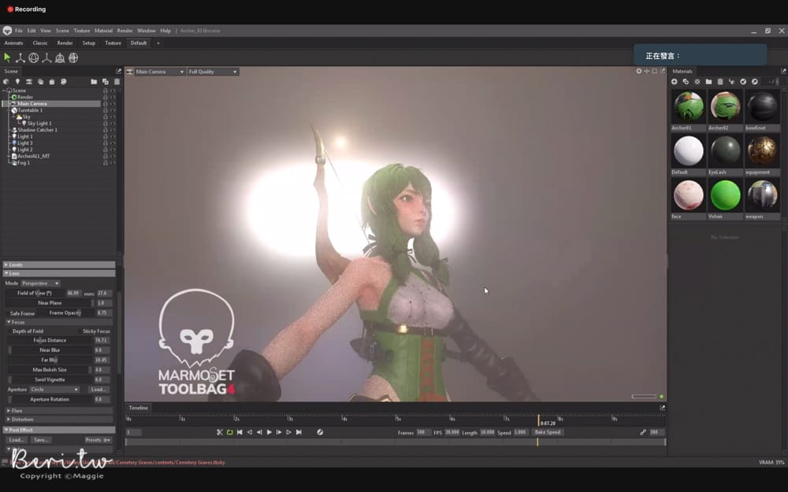Adjust the Max Bokeh Size slider
This screenshot has width=788, height=492.
(50, 370)
